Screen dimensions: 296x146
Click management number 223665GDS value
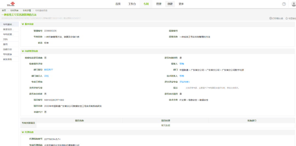point(50,31)
